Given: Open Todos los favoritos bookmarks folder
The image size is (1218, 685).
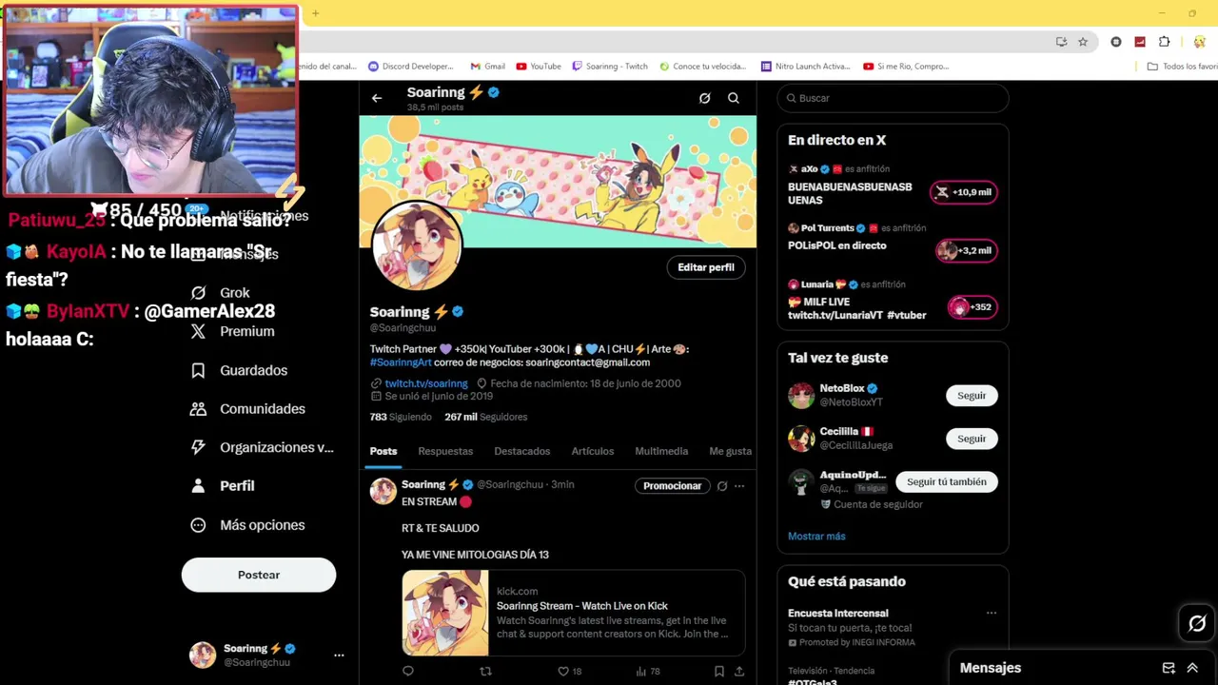Looking at the screenshot, I should click(1183, 67).
